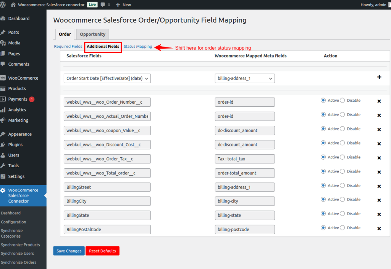Open the home icon for Woocommerce Salesforce connector
This screenshot has height=269, width=391.
pyautogui.click(x=13, y=5)
